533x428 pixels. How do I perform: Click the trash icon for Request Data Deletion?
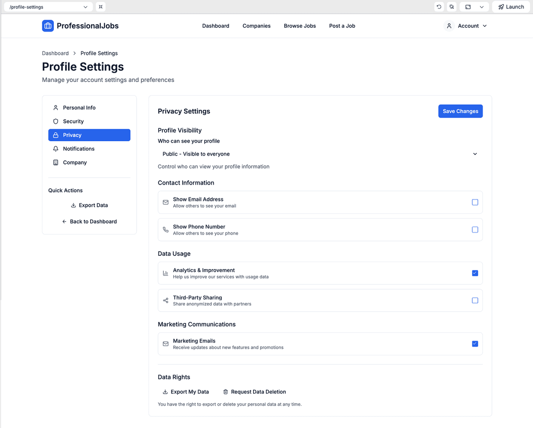click(226, 392)
